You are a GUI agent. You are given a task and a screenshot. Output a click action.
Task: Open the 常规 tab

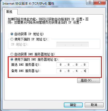tap(9, 12)
